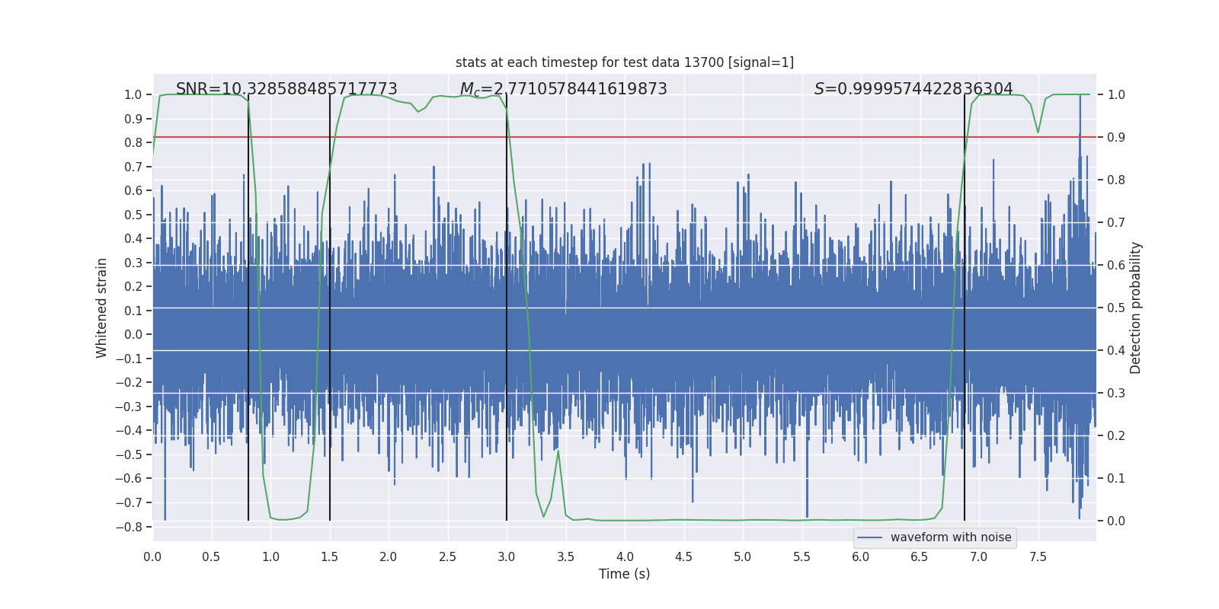The width and height of the screenshot is (1219, 609).
Task: Click the 0.4 tick on the Detection probability axis
Action: [1116, 350]
